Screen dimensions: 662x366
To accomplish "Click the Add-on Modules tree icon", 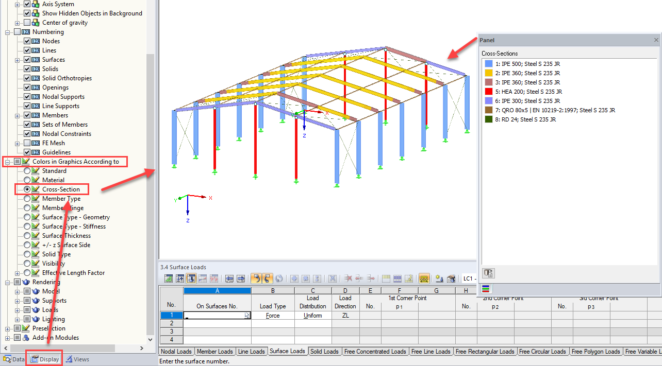I will coord(26,338).
